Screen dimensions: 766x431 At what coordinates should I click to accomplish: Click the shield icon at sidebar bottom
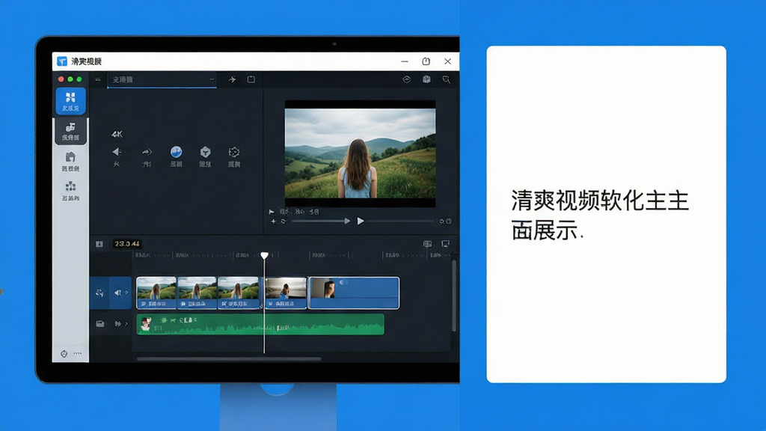pyautogui.click(x=64, y=354)
